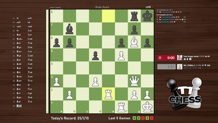Jump to white's move 21 Rae1

pyautogui.click(x=19, y=52)
